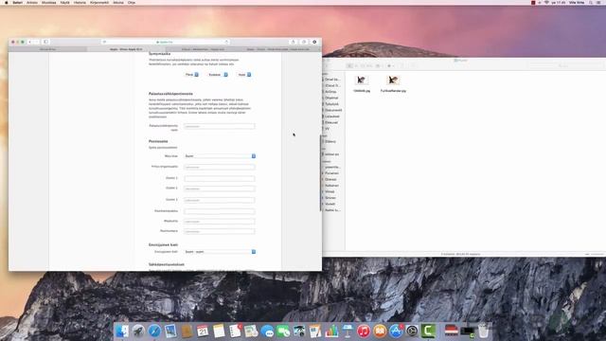Screen dimensions: 606x341
Task: Select Dokumentit in Finder sidebar
Action: 332,110
